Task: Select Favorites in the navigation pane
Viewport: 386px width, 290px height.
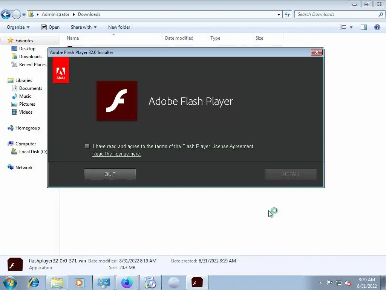Action: (24, 40)
